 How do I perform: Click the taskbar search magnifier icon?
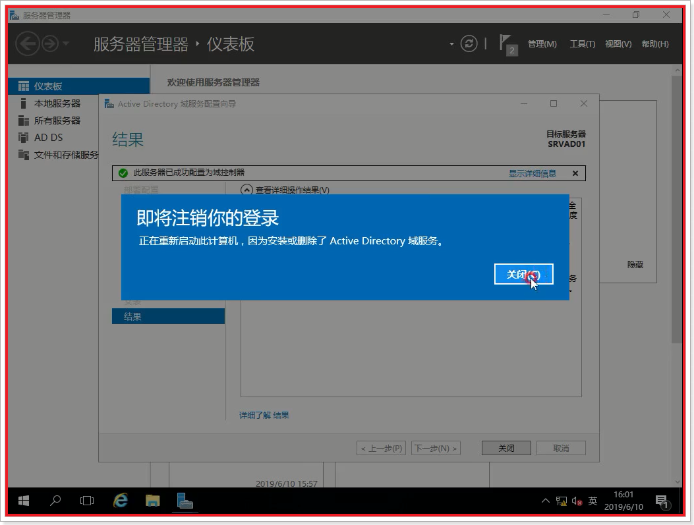click(55, 501)
